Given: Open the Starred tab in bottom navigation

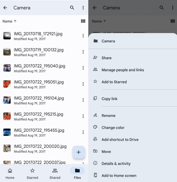Looking at the screenshot, I should [32, 174].
